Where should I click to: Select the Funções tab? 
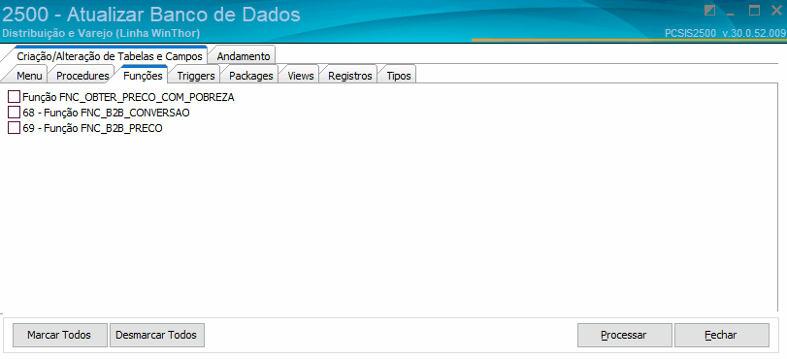tap(143, 76)
